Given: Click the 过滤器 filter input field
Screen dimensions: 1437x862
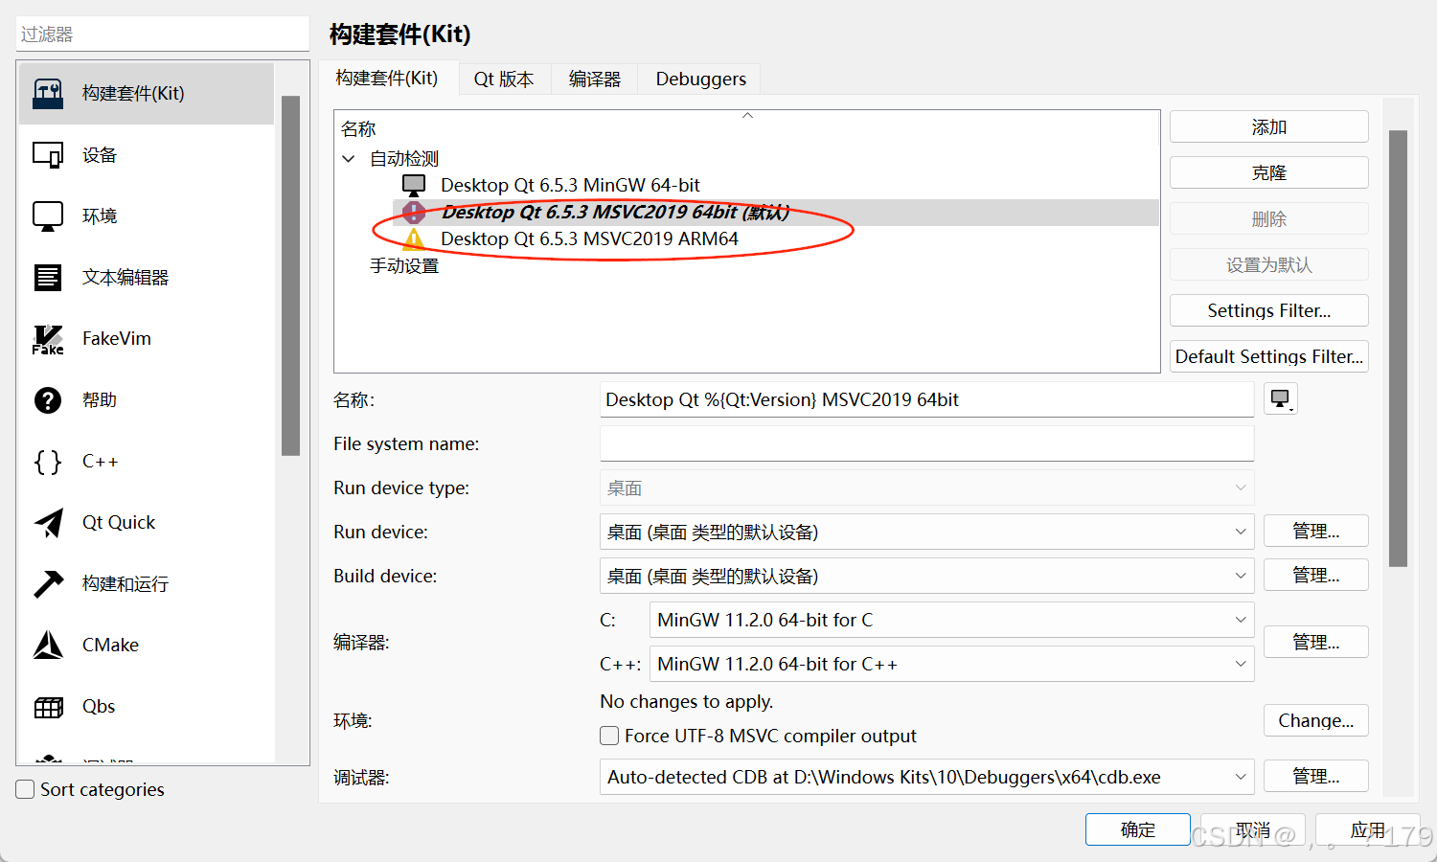Looking at the screenshot, I should click(x=163, y=34).
